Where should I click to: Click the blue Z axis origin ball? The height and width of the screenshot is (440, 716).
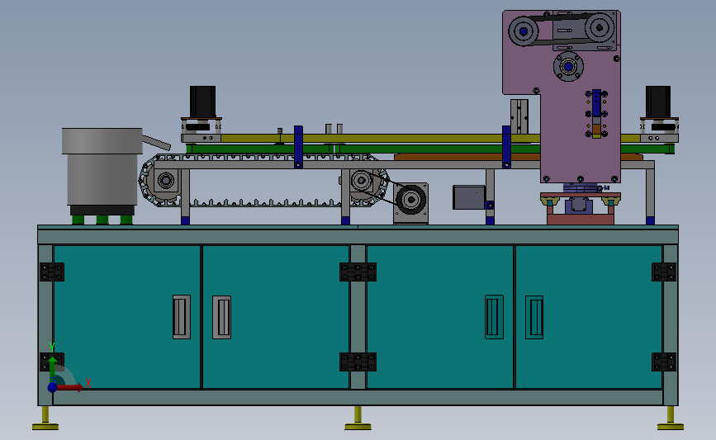pyautogui.click(x=52, y=387)
